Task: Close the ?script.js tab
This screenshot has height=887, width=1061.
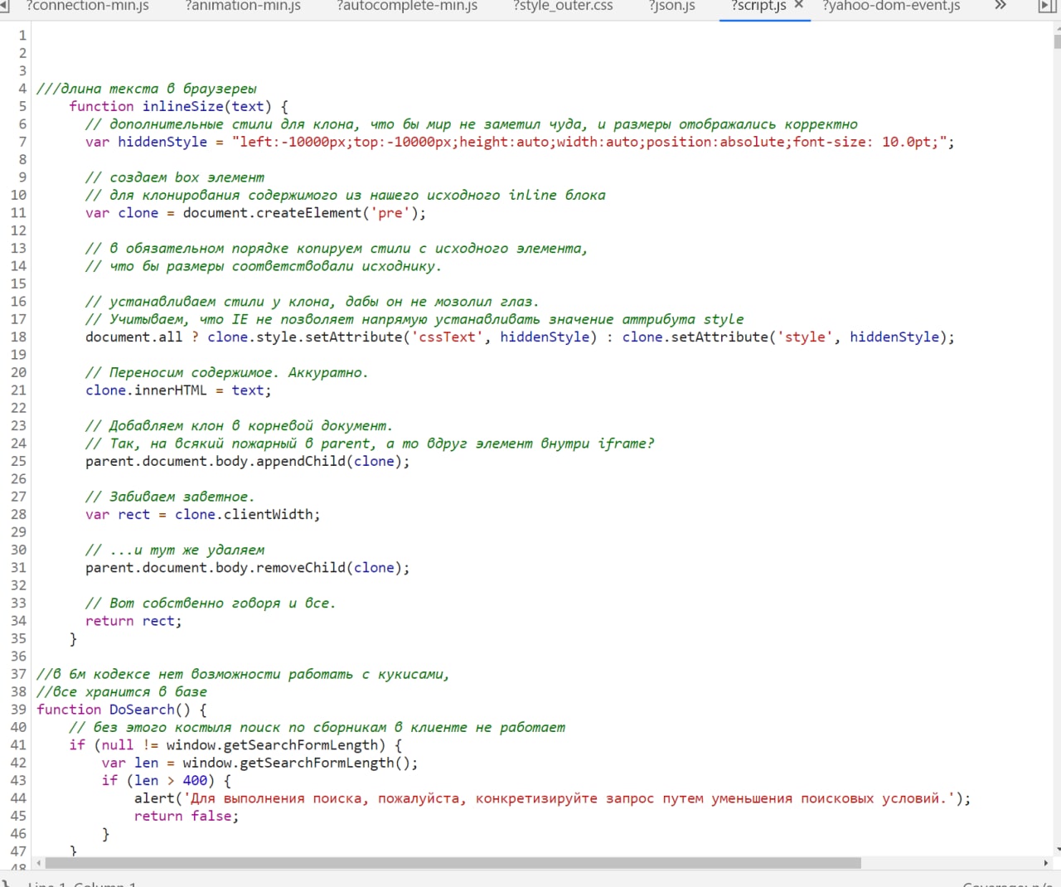Action: [799, 5]
